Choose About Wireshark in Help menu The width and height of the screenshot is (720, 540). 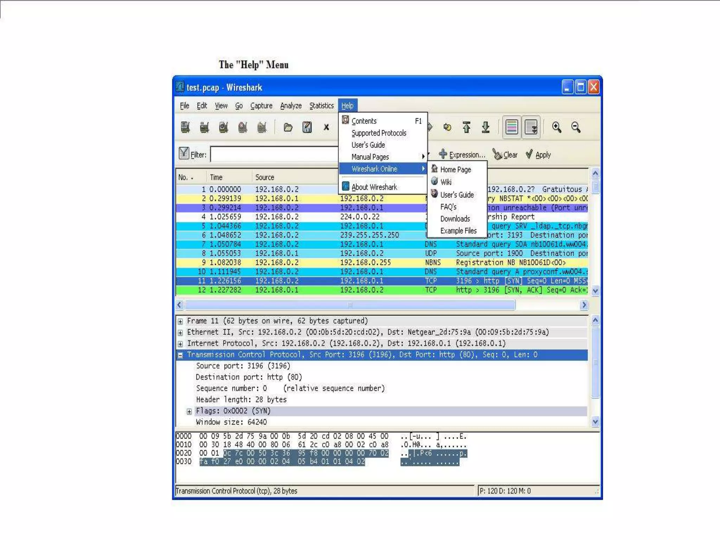pos(374,187)
